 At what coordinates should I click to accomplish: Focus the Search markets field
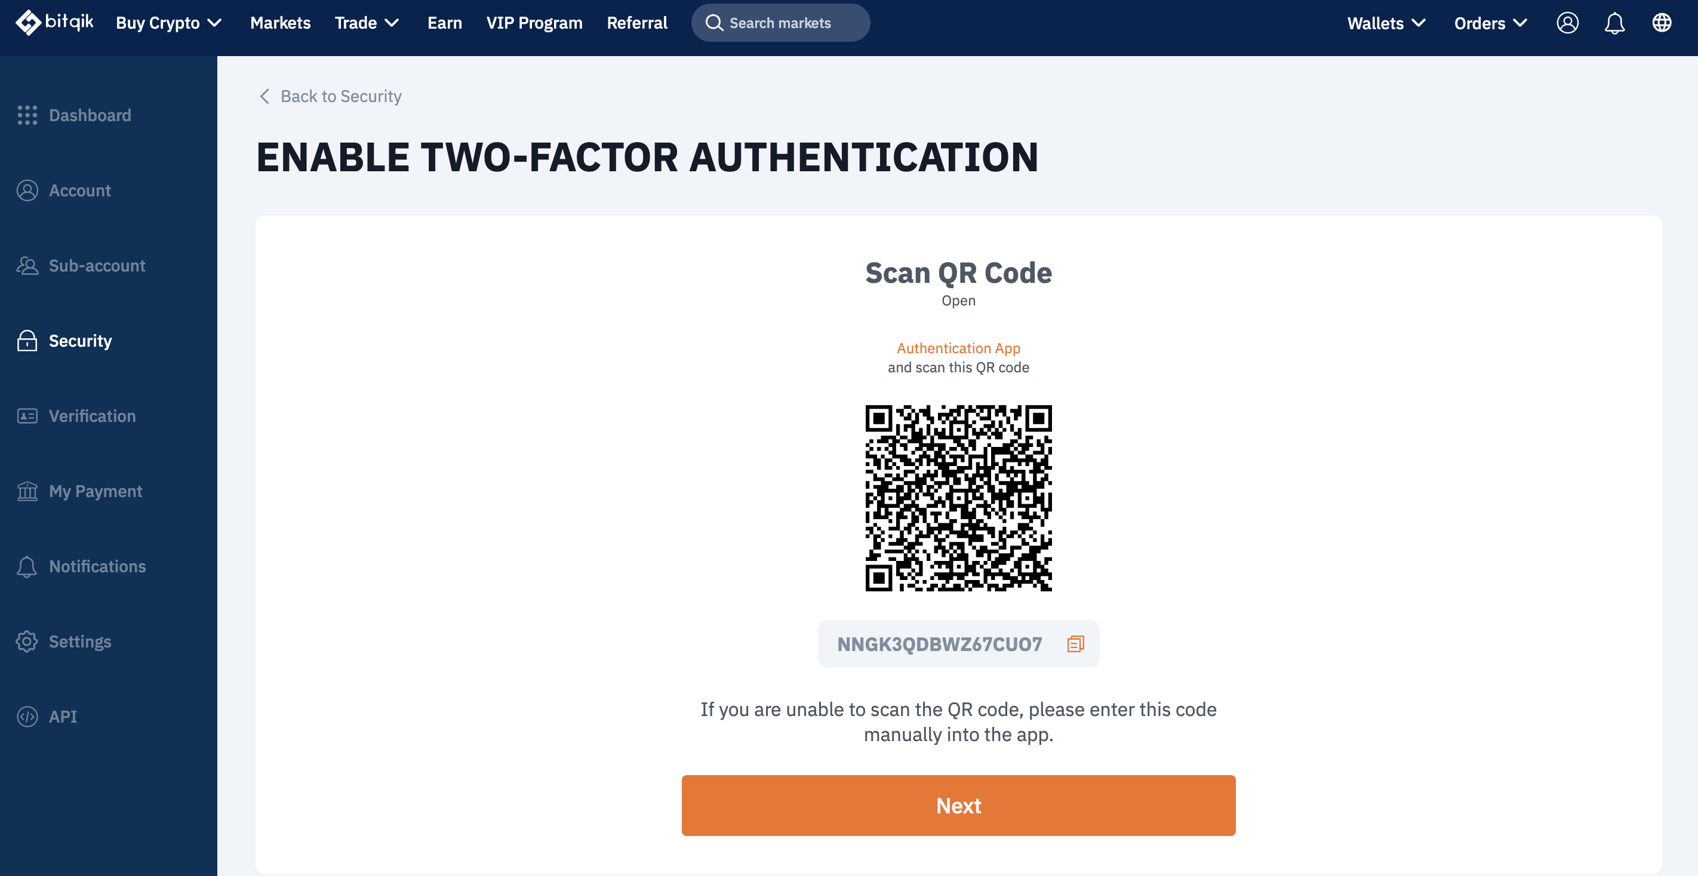point(780,23)
